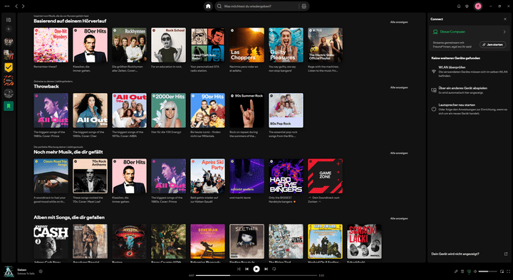Screen dimensions: 513x280
Task: Open the mini player icon
Action: coord(502,271)
